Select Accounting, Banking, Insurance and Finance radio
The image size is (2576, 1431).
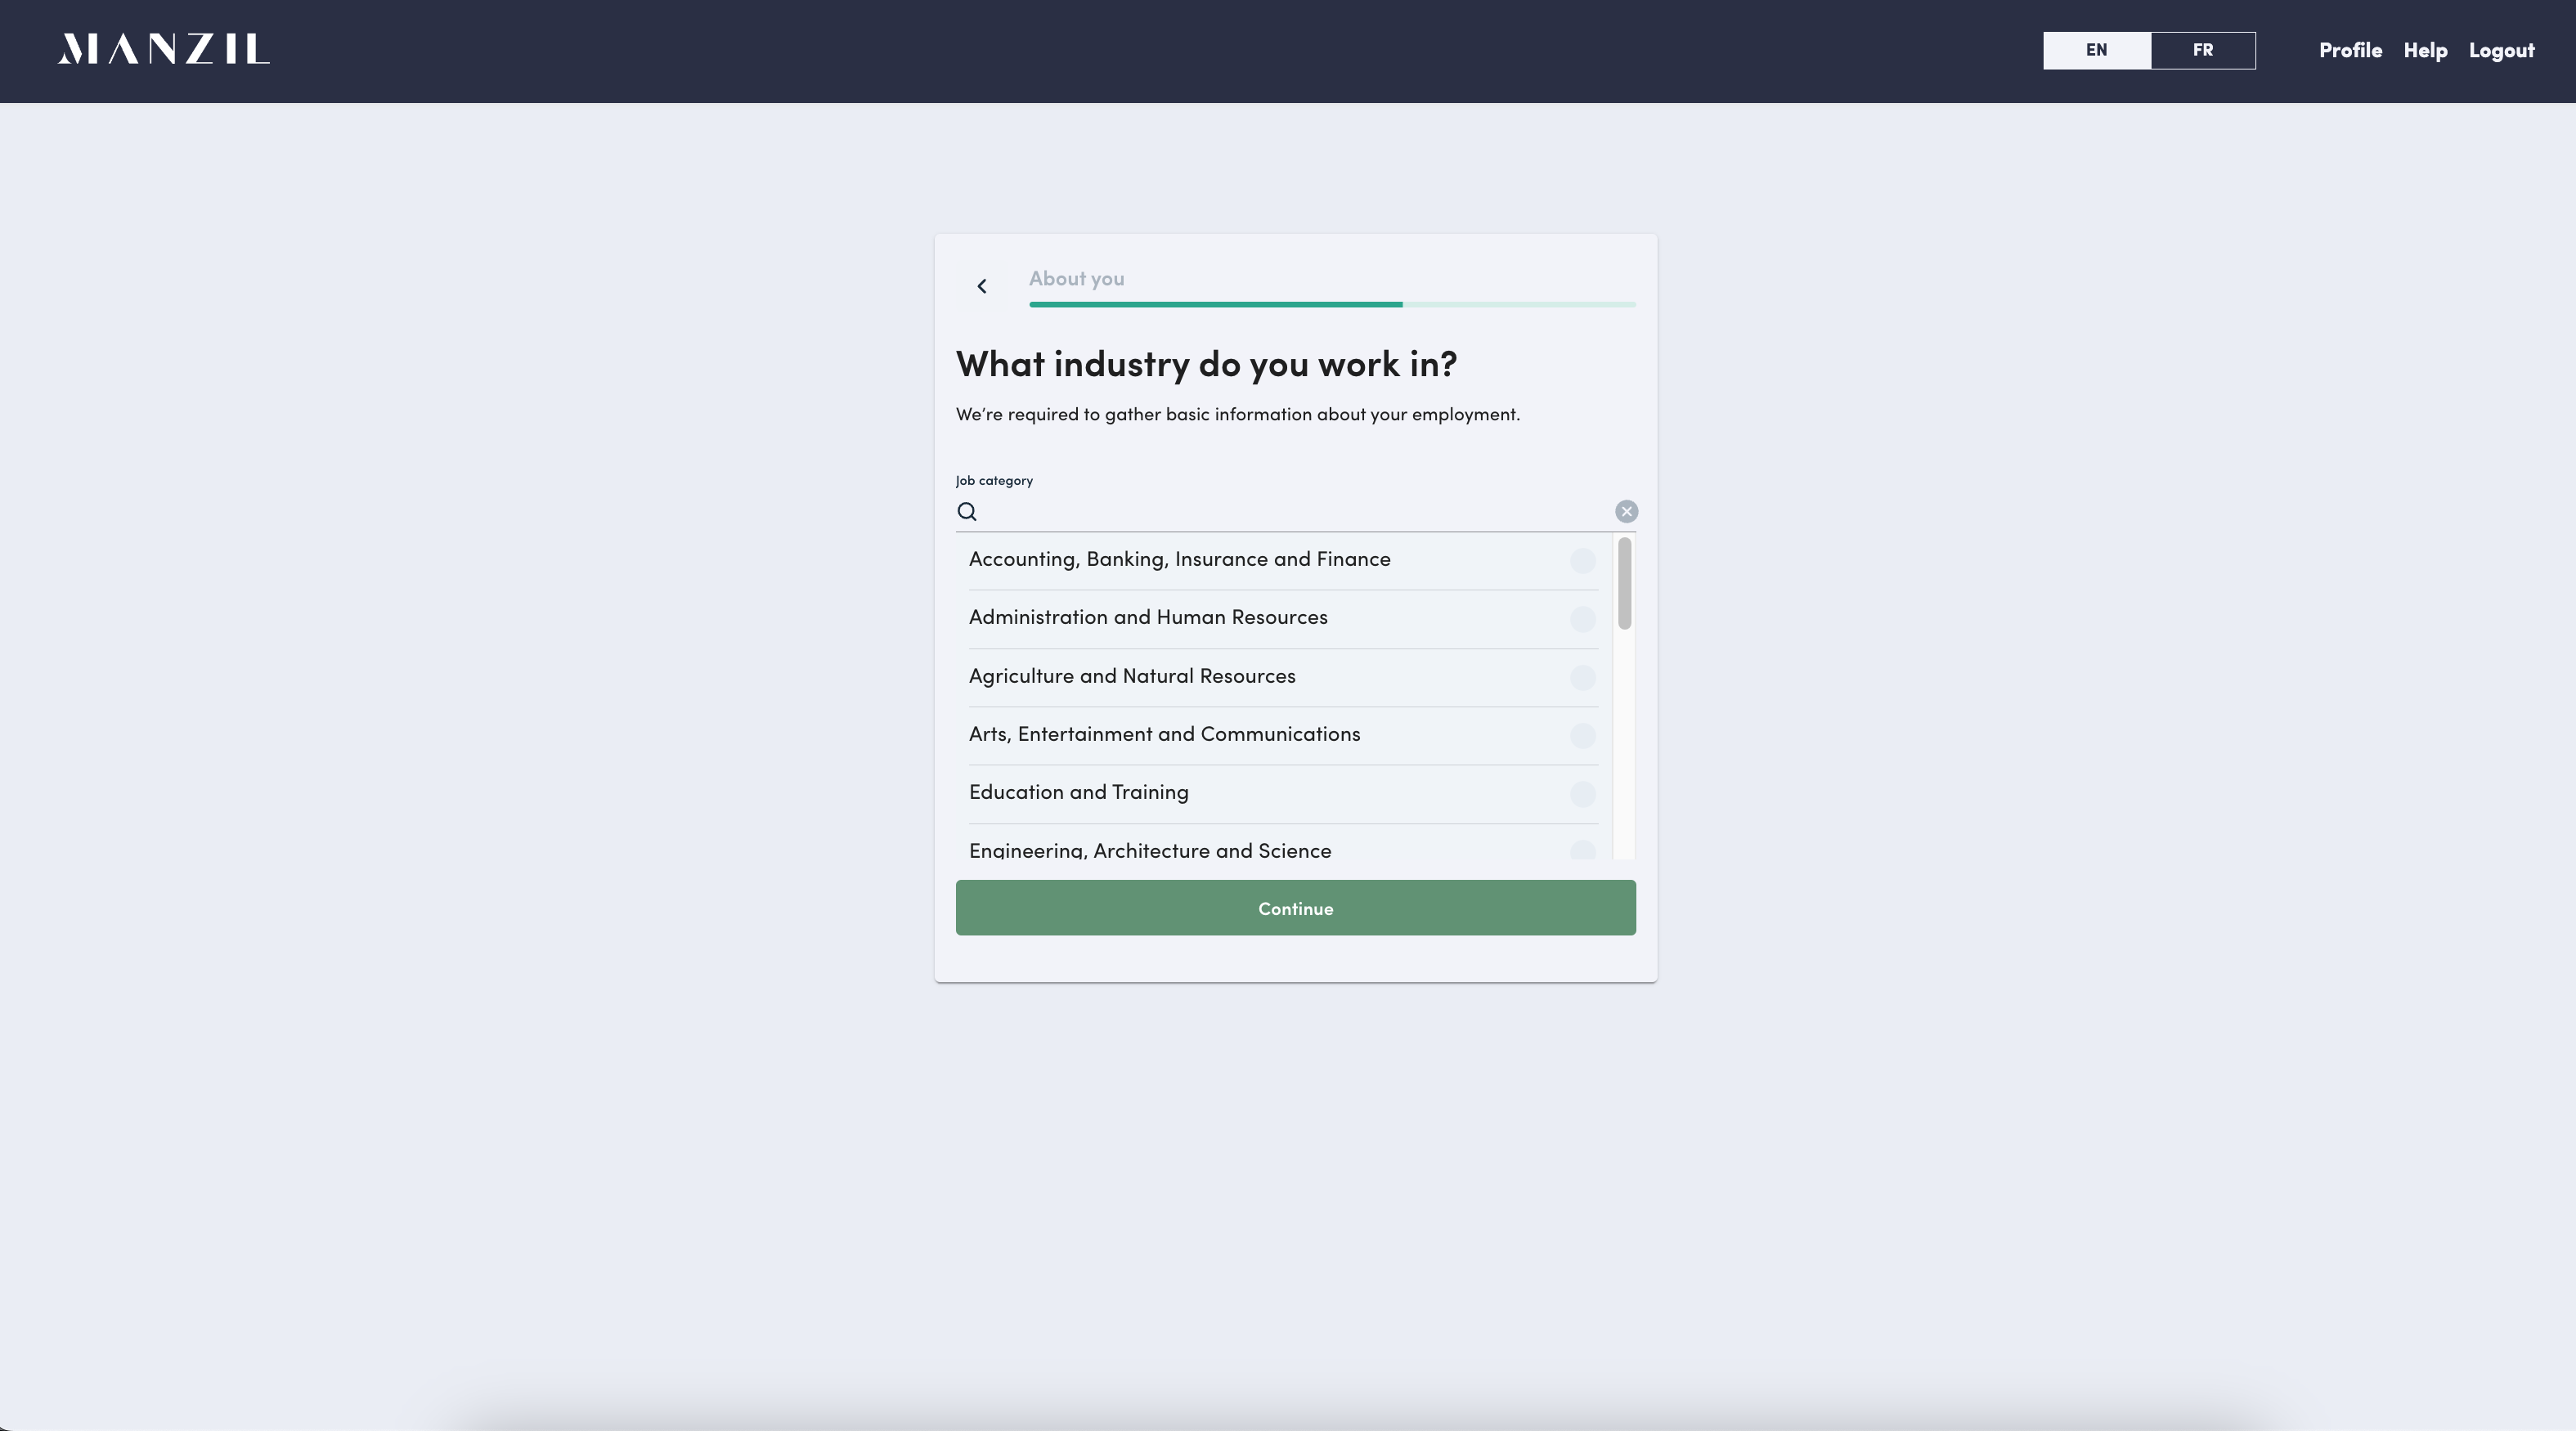[x=1582, y=560]
